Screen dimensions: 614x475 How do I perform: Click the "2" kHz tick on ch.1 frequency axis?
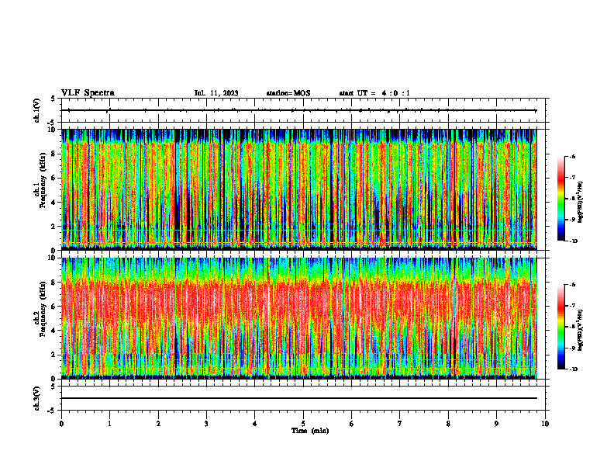54,227
